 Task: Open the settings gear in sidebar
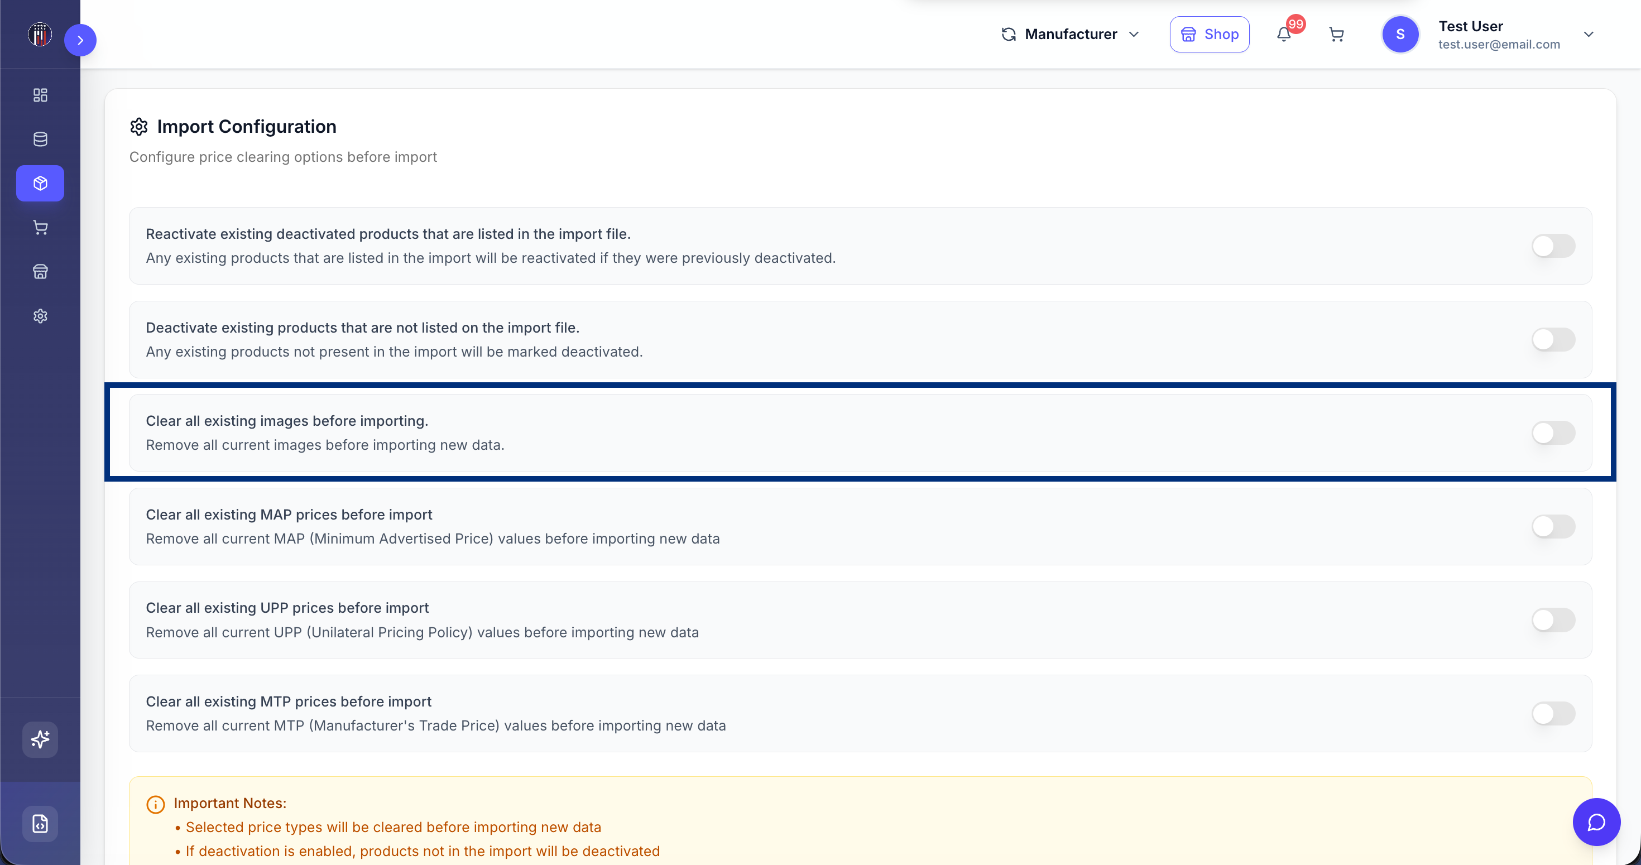tap(40, 316)
